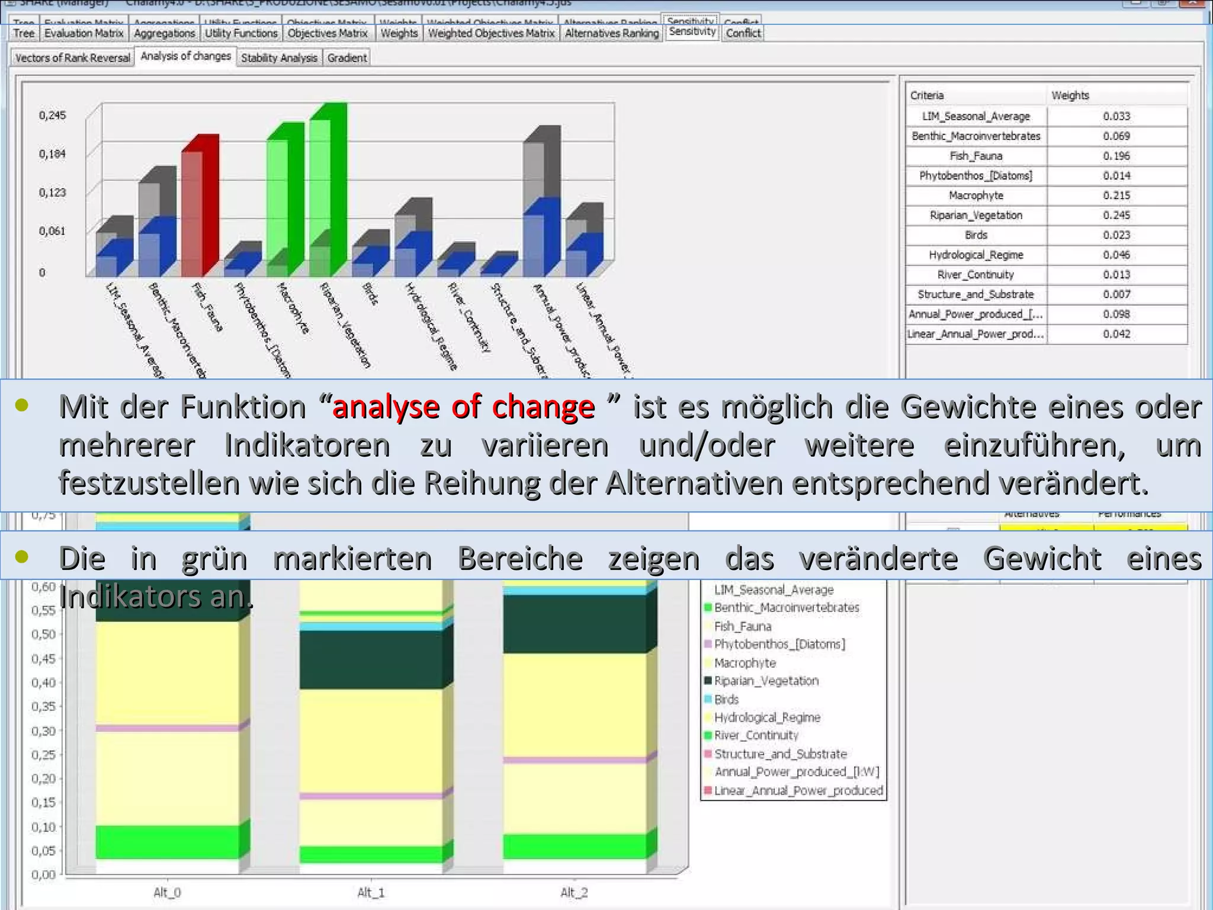The height and width of the screenshot is (910, 1213).
Task: Click the Criteria column header
Action: [x=976, y=95]
